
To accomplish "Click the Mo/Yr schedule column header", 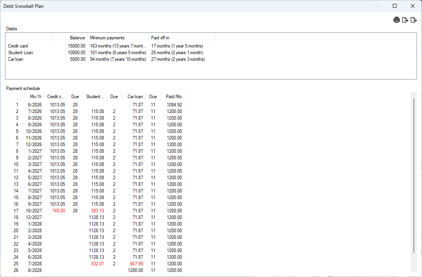I will (x=35, y=97).
